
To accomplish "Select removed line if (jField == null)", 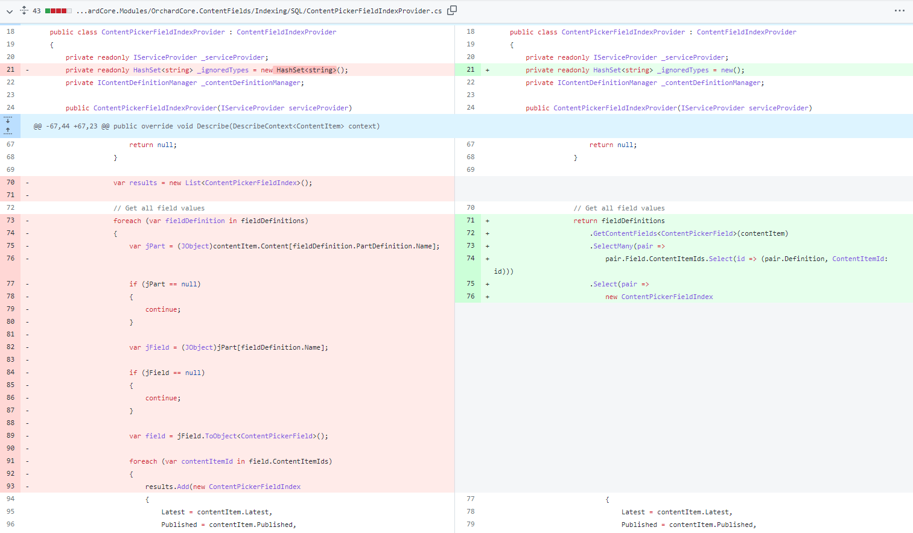I will (x=167, y=373).
